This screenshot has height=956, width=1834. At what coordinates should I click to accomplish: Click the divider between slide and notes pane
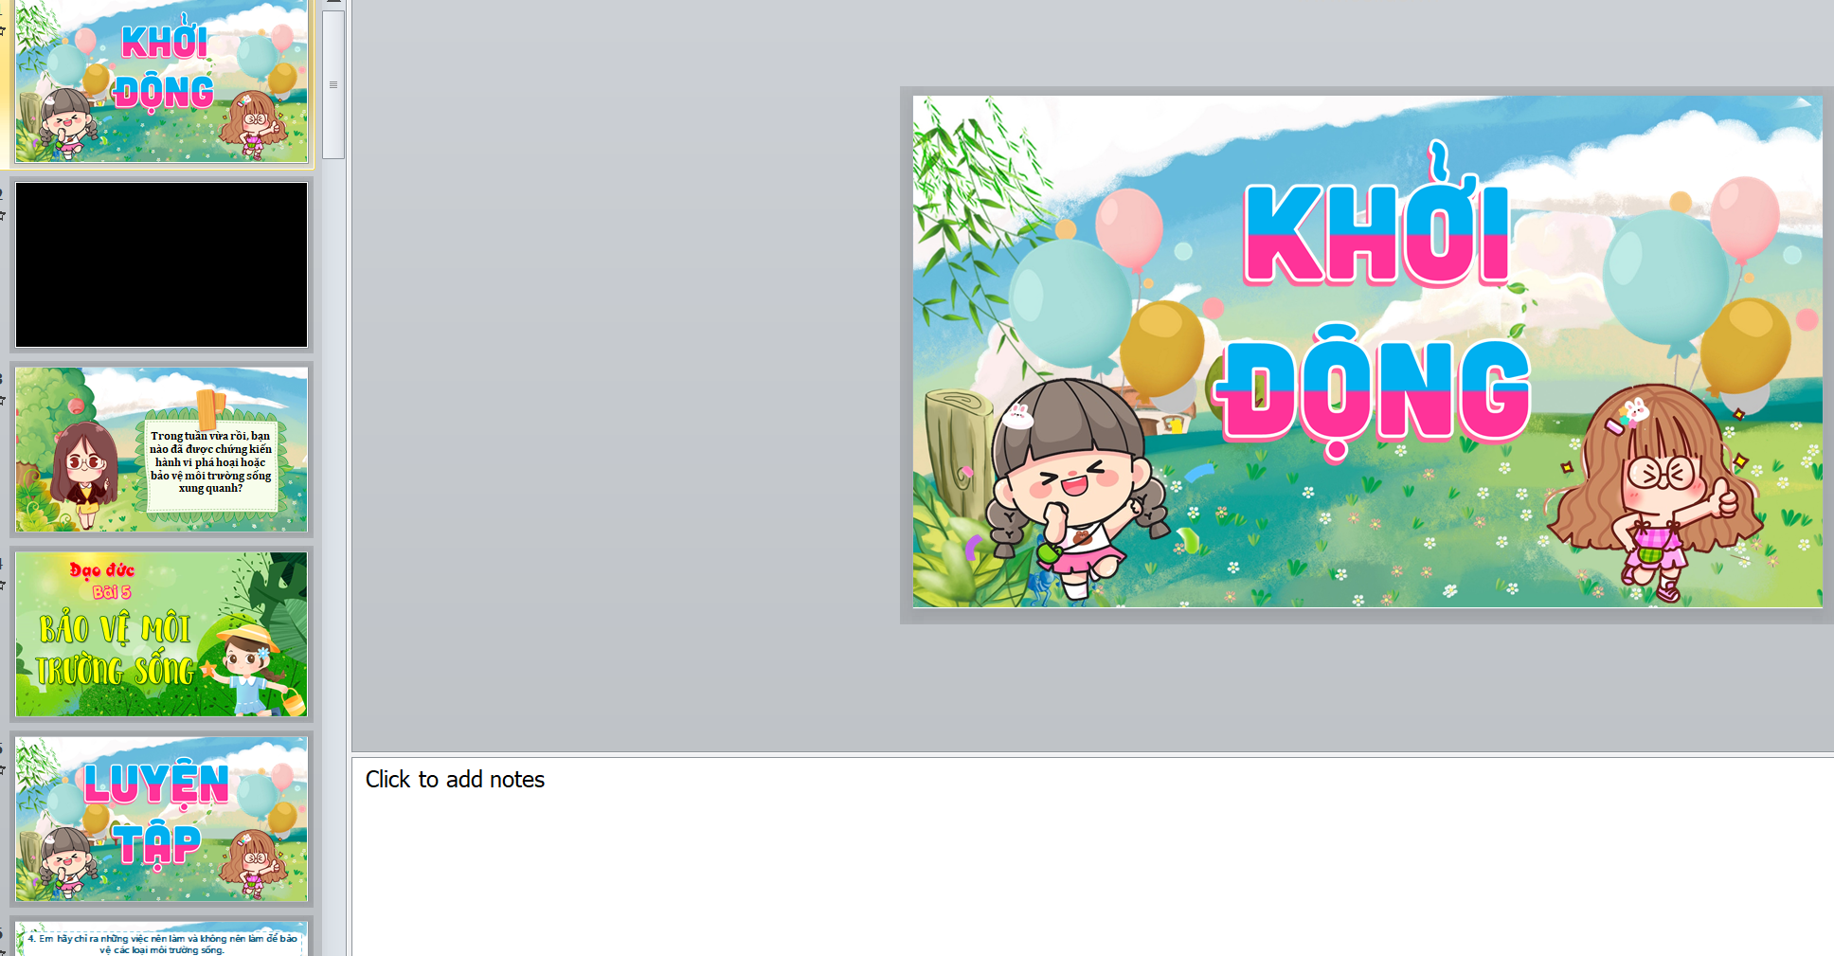[1089, 754]
